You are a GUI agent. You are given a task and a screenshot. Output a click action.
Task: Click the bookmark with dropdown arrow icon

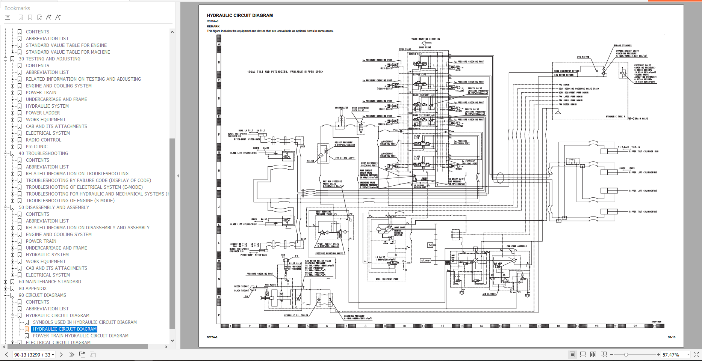[x=39, y=17]
